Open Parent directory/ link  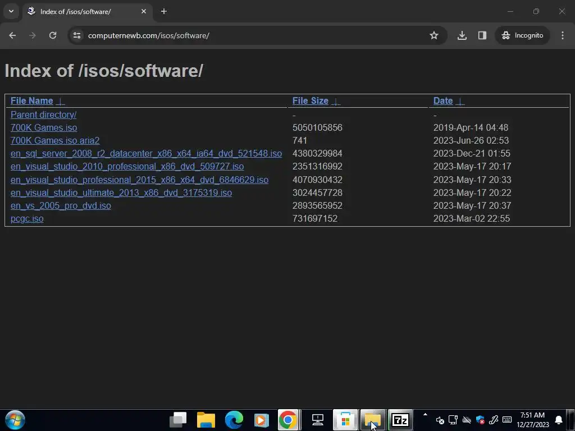(x=43, y=114)
